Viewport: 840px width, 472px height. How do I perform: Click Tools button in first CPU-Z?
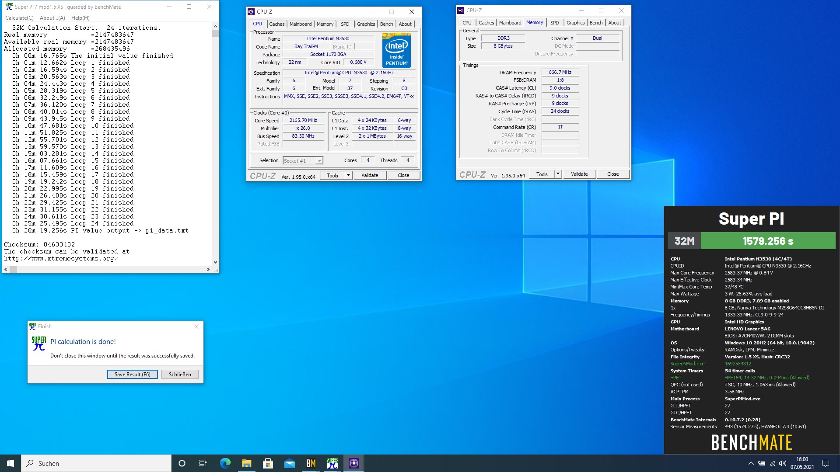coord(332,175)
